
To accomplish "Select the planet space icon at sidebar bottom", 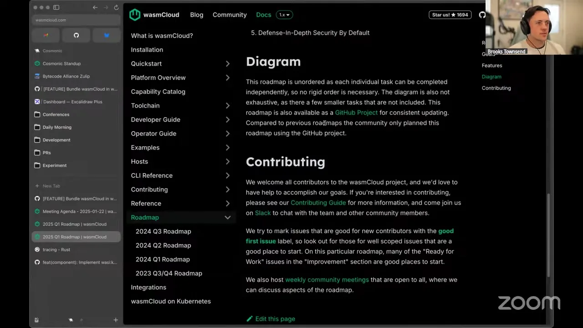I will (71, 320).
